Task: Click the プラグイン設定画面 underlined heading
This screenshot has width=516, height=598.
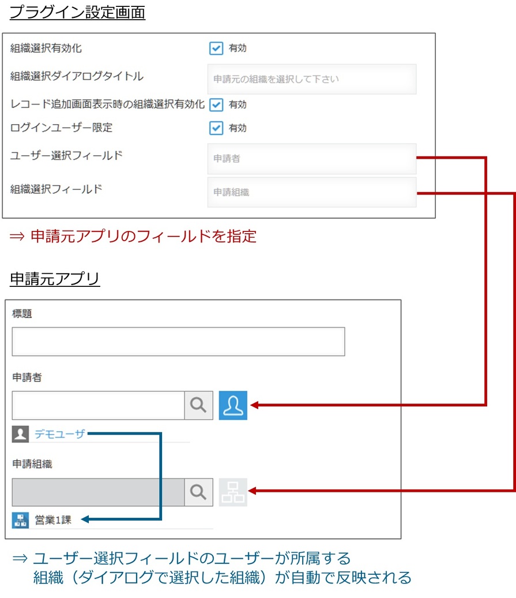Action: click(77, 13)
